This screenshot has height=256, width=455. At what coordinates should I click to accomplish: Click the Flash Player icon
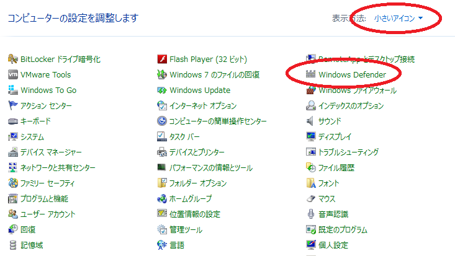point(162,59)
